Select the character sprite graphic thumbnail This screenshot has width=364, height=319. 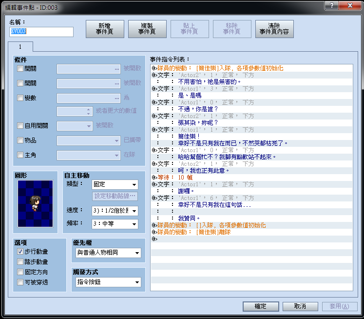coord(35,204)
